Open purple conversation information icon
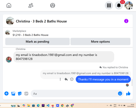The width and height of the screenshot is (136, 108). 126,21
